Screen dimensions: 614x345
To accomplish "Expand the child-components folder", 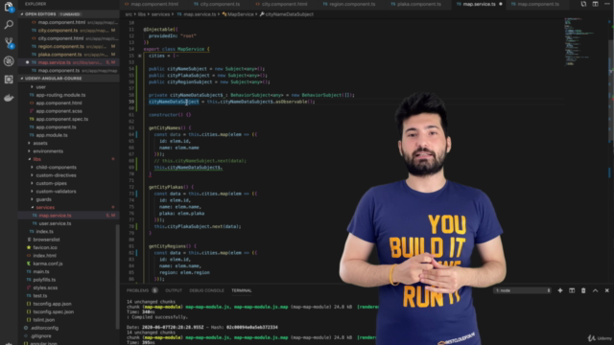I will point(56,167).
